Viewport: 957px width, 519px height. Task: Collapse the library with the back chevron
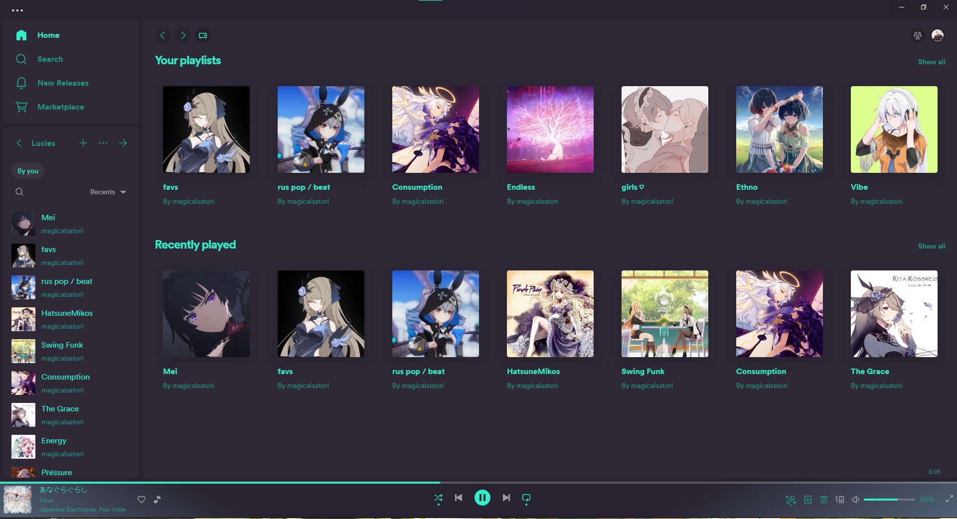pos(19,143)
